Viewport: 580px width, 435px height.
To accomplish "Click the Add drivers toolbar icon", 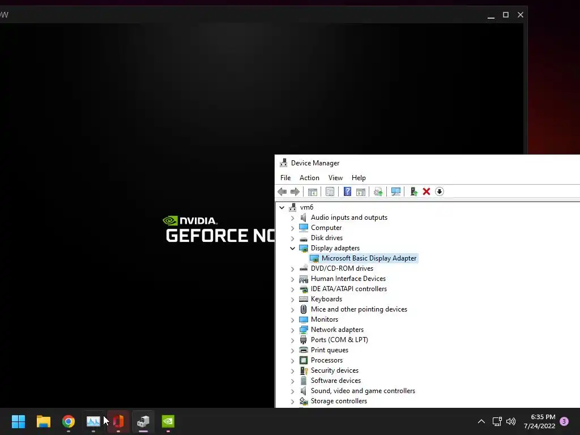I will tap(413, 191).
